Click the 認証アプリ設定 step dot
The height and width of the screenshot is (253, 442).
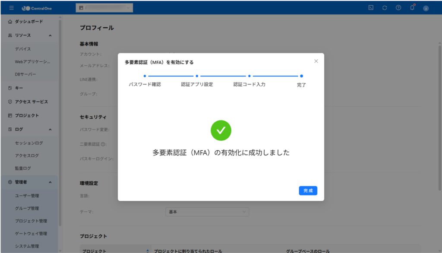[x=197, y=76]
